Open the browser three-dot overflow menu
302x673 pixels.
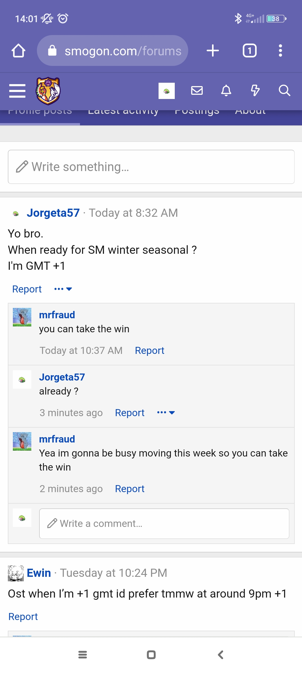tap(280, 51)
